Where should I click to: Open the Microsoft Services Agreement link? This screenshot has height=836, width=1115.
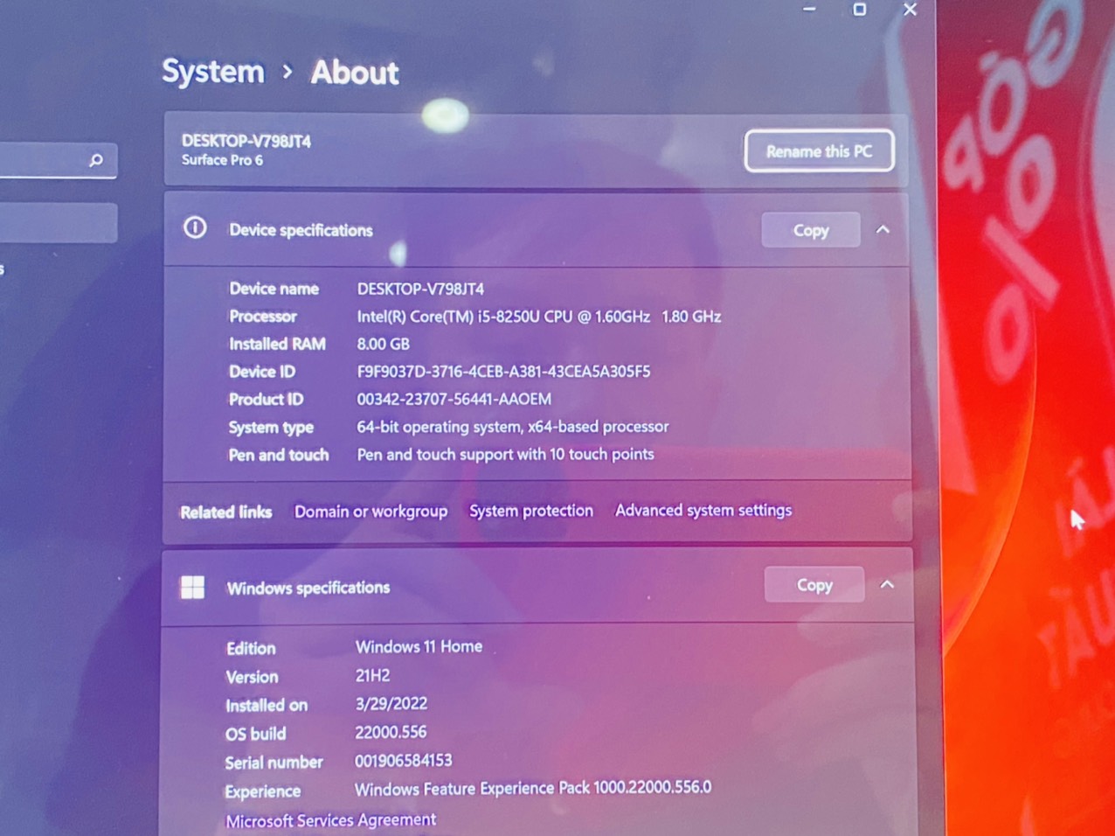330,820
